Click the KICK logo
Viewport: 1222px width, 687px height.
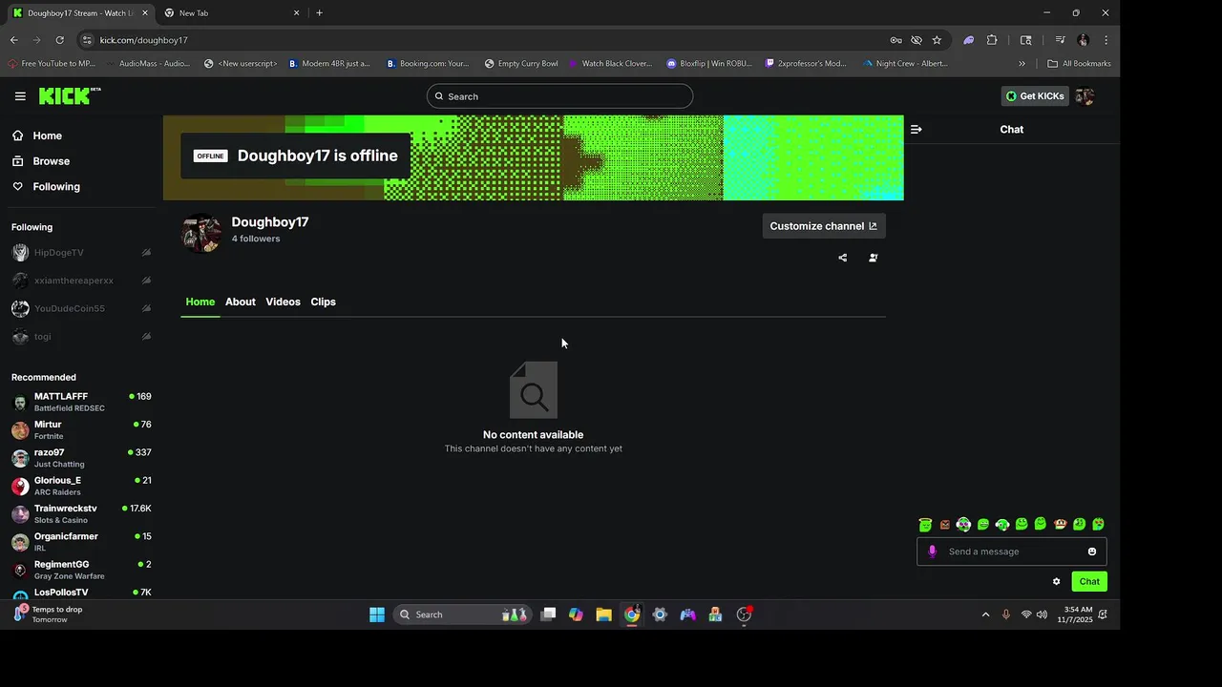click(69, 95)
